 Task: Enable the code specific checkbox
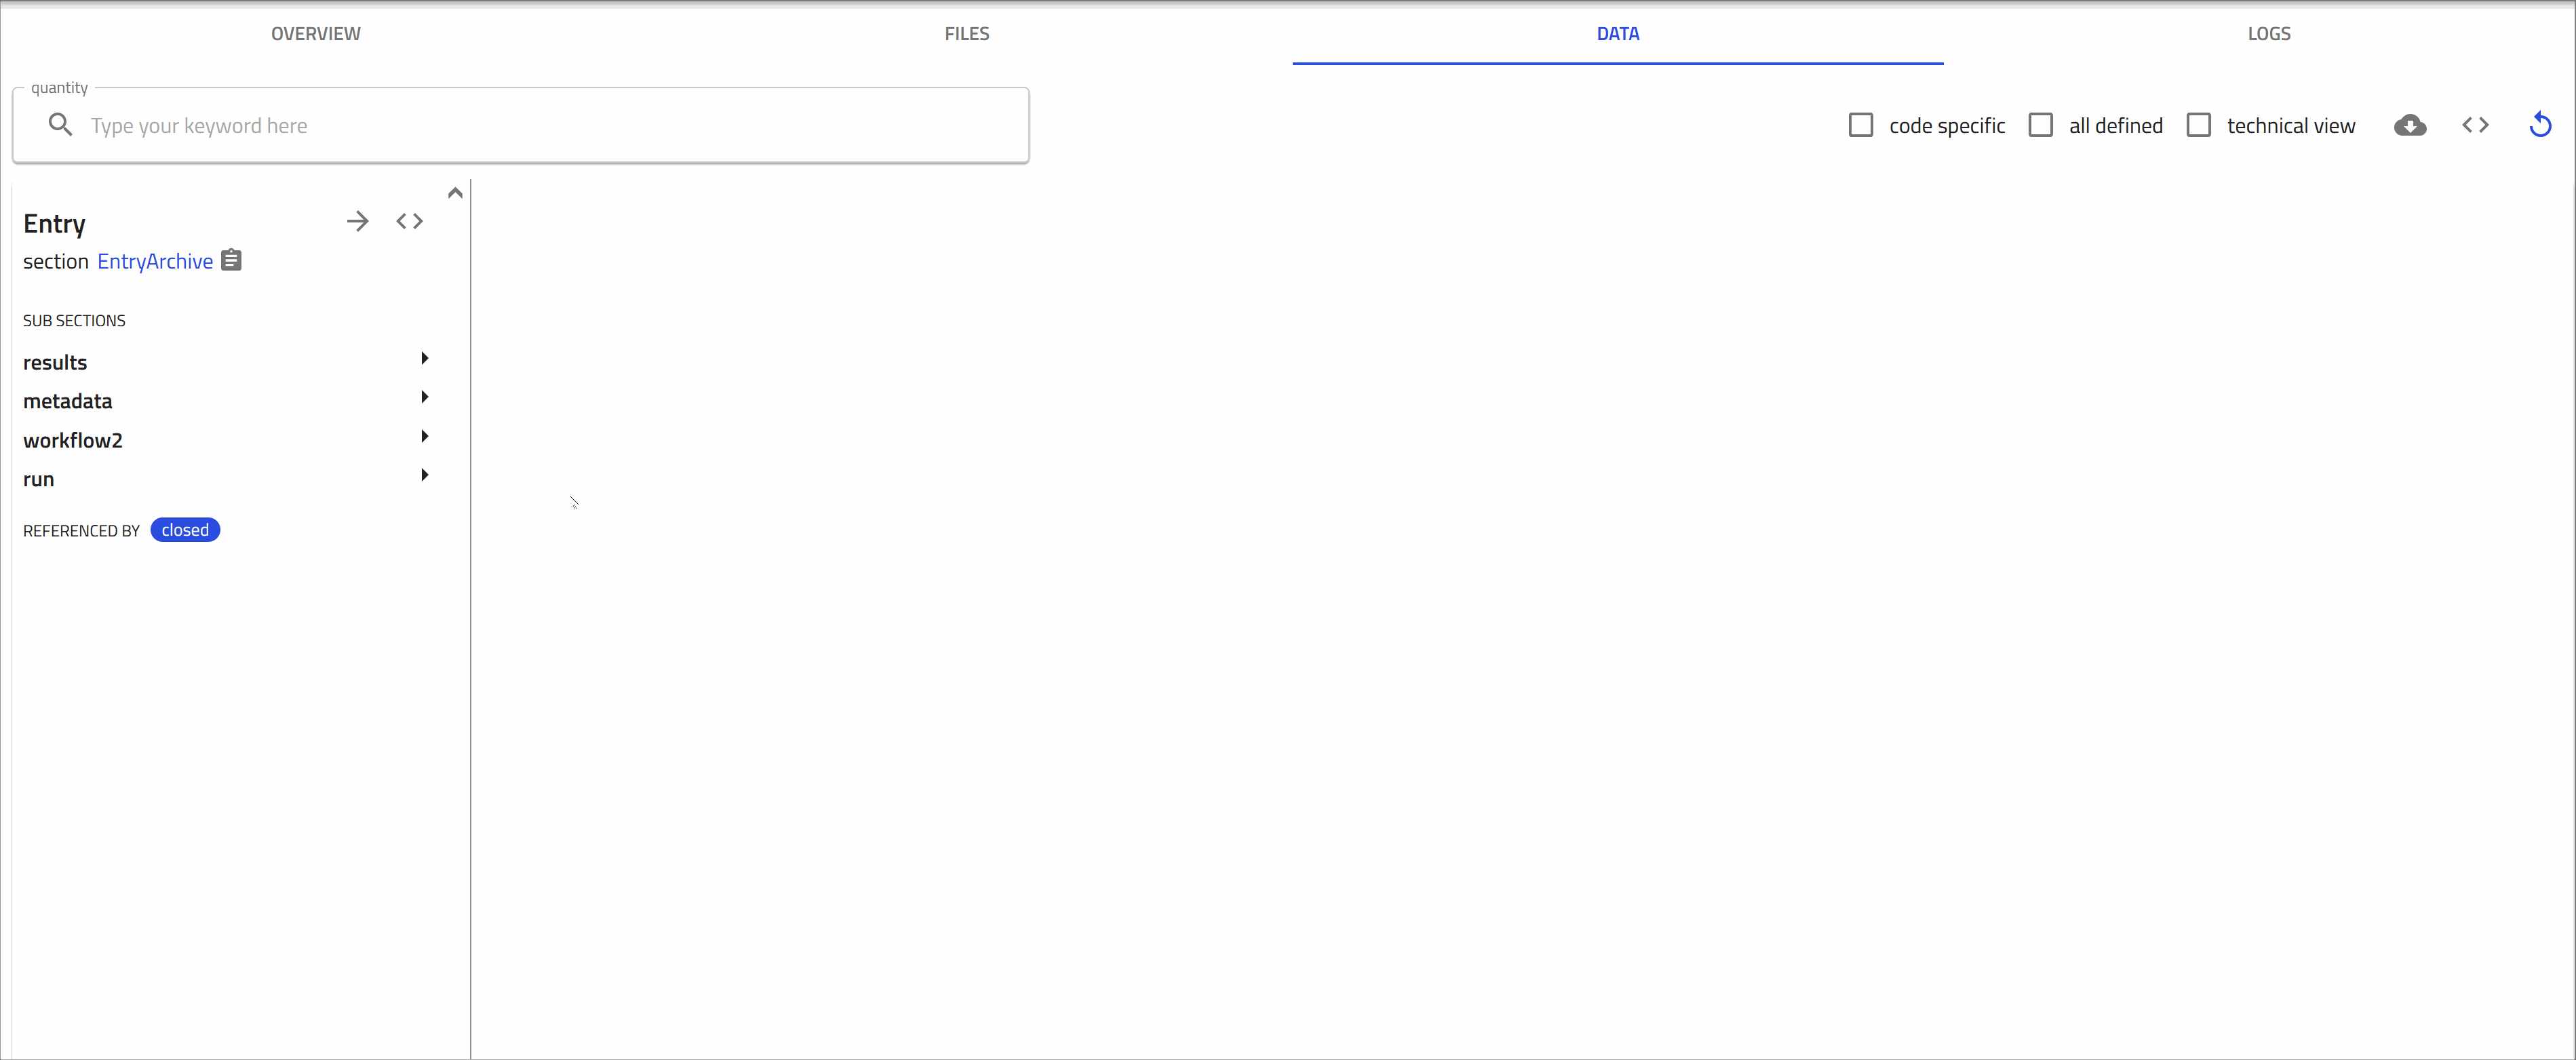coord(1860,125)
